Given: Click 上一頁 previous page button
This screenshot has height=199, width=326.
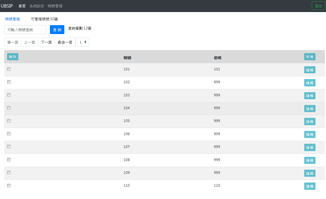Looking at the screenshot, I should [x=29, y=42].
